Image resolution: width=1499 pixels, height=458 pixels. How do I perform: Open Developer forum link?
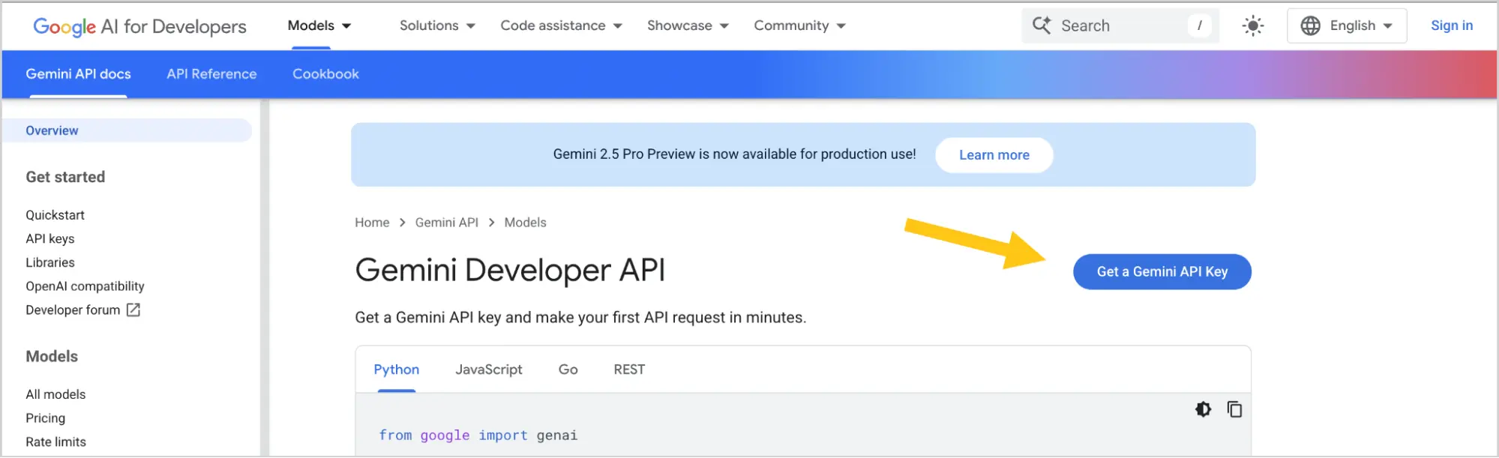point(73,310)
